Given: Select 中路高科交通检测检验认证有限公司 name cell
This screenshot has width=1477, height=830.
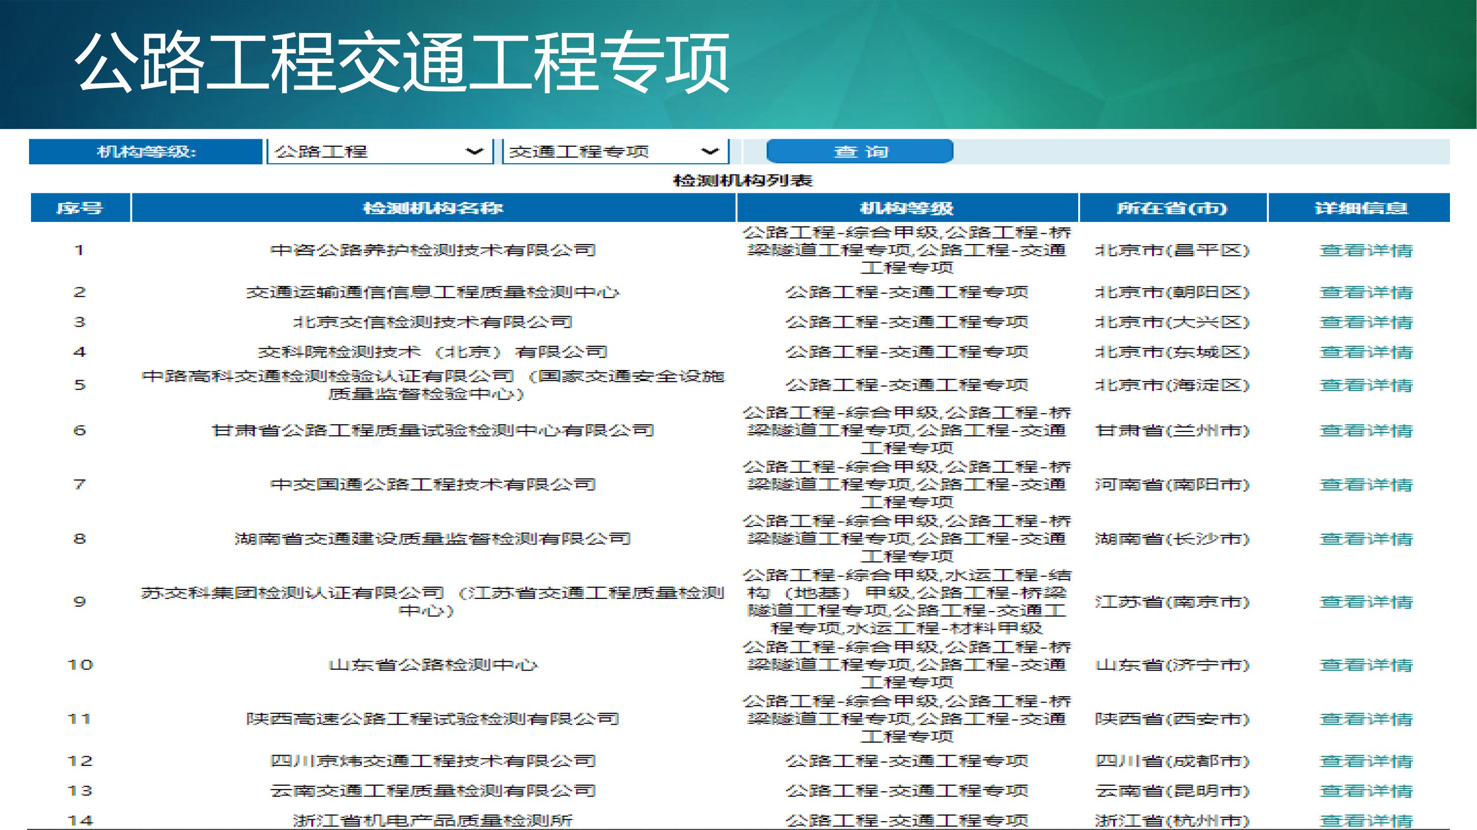Looking at the screenshot, I should pos(433,385).
